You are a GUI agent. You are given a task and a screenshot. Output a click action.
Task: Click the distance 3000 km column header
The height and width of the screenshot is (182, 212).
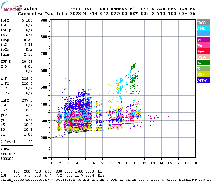[90, 171]
